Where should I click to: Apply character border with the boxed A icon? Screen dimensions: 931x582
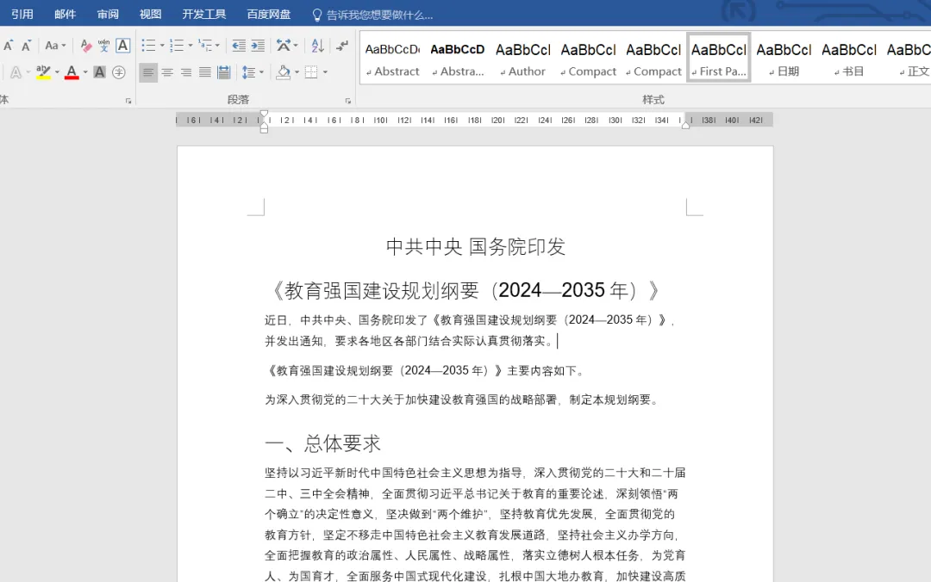pos(123,46)
